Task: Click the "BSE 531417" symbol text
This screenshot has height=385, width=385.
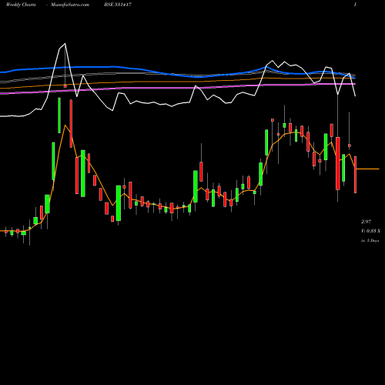Action: coord(118,5)
